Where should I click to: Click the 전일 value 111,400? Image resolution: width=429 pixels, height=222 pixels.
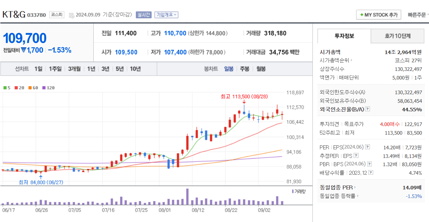coord(126,33)
